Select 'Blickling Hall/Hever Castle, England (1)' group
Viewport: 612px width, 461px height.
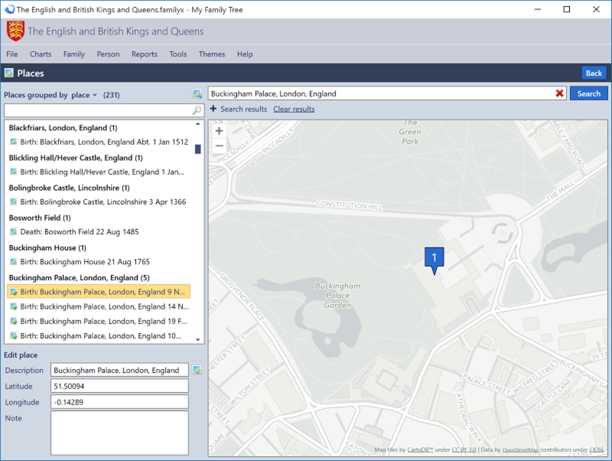click(x=76, y=158)
